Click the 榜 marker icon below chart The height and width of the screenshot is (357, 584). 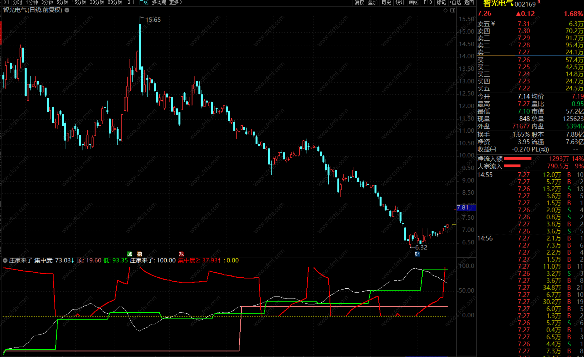coord(140,254)
